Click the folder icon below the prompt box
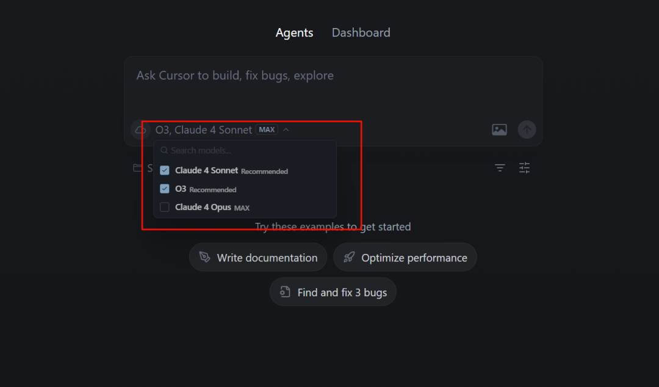Screen dimensions: 659x387 [x=138, y=168]
